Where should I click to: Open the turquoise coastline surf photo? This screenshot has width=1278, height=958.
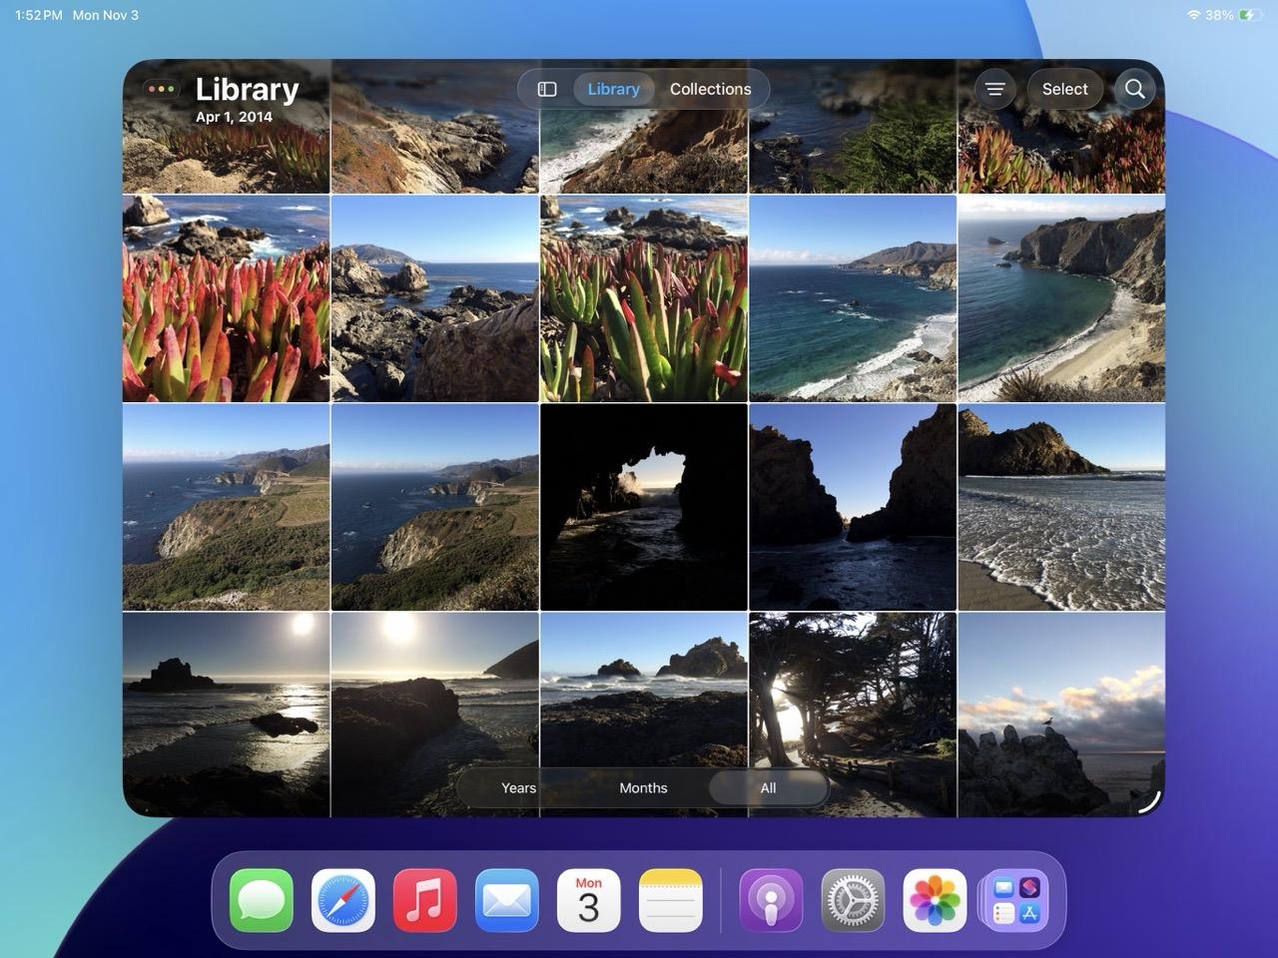853,298
